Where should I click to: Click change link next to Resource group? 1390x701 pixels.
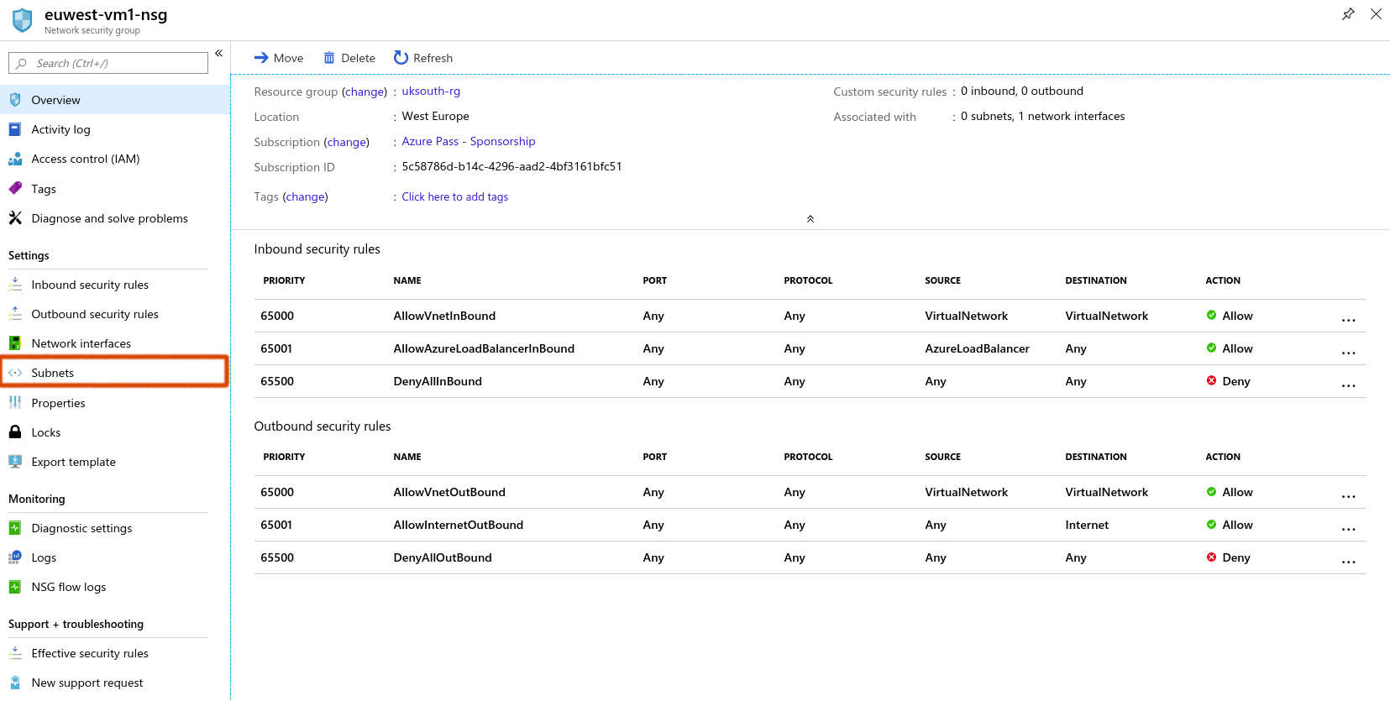[365, 92]
